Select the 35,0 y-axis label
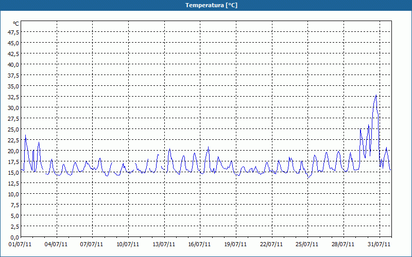The width and height of the screenshot is (412, 257). point(13,86)
